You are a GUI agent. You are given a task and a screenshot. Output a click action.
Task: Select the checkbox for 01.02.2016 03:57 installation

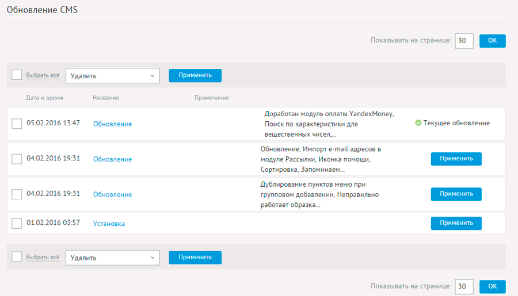point(17,224)
